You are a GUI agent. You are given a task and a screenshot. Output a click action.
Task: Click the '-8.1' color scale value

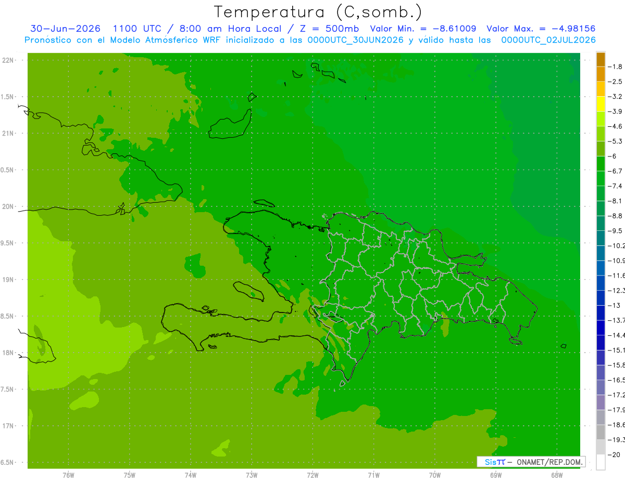(615, 201)
